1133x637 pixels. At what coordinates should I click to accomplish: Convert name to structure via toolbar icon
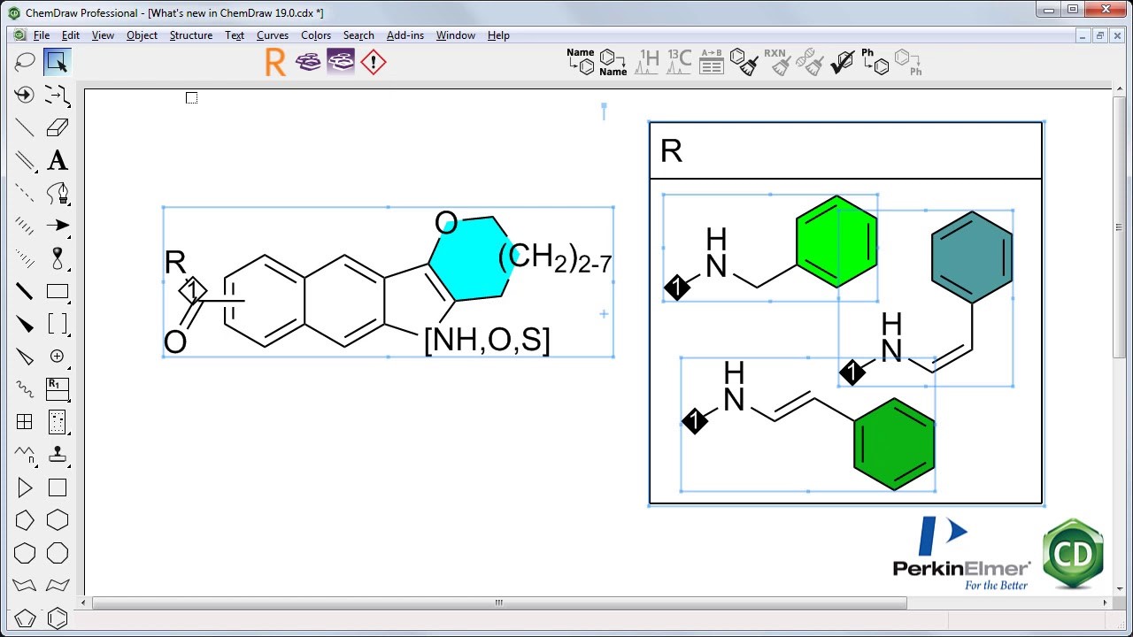(581, 61)
